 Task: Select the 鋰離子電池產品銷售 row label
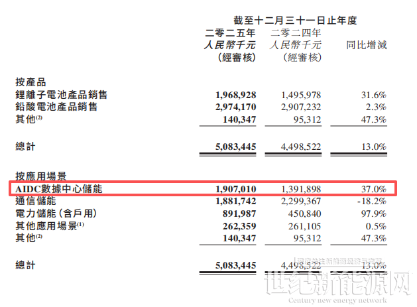coord(56,95)
